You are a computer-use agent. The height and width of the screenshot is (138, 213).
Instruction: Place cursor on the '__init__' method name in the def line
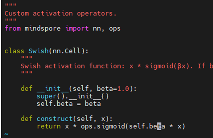[53, 89]
